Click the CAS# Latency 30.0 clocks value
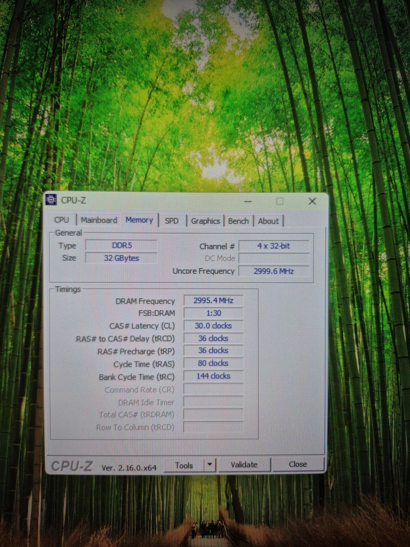 tap(213, 326)
